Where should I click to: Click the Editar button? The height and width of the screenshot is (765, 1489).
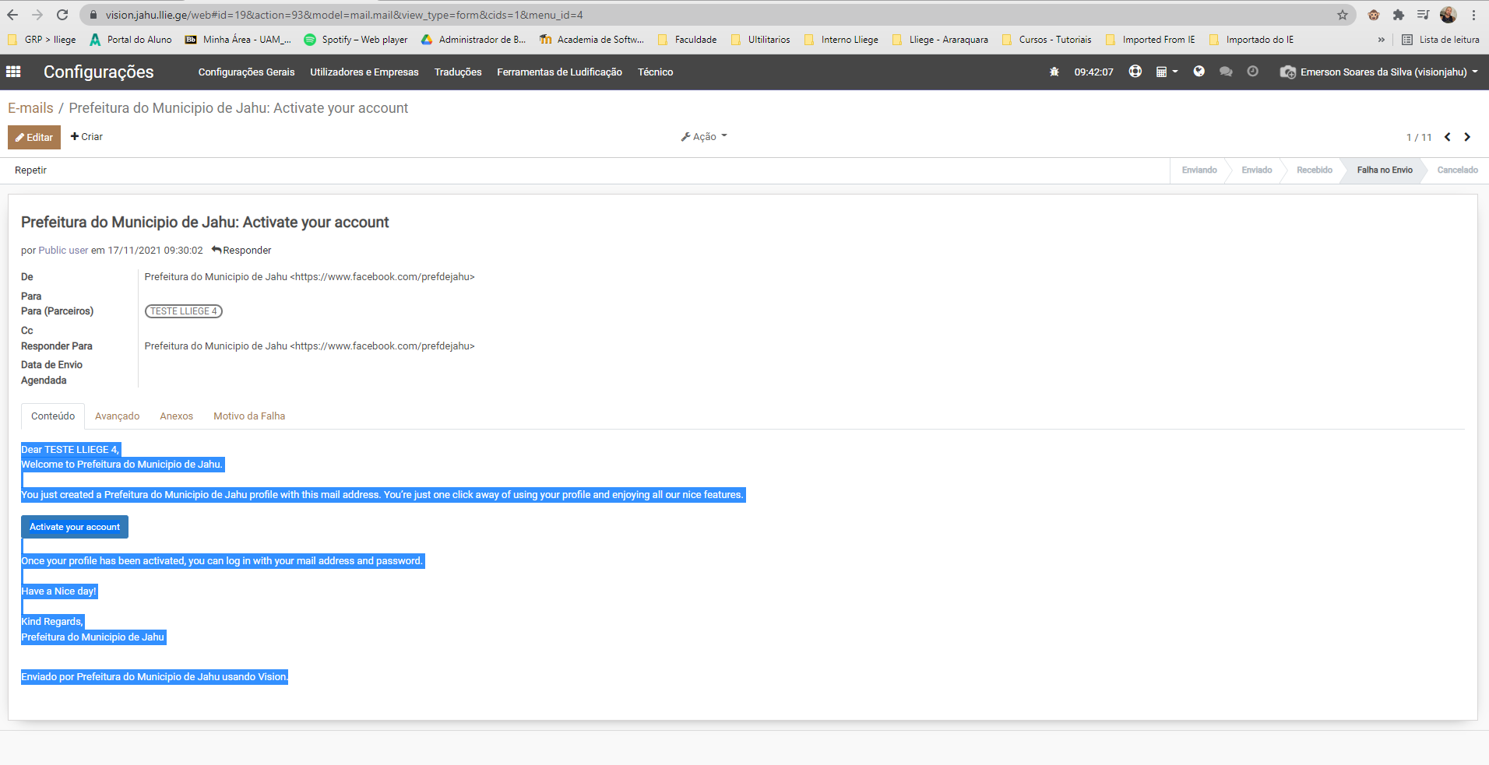point(34,137)
